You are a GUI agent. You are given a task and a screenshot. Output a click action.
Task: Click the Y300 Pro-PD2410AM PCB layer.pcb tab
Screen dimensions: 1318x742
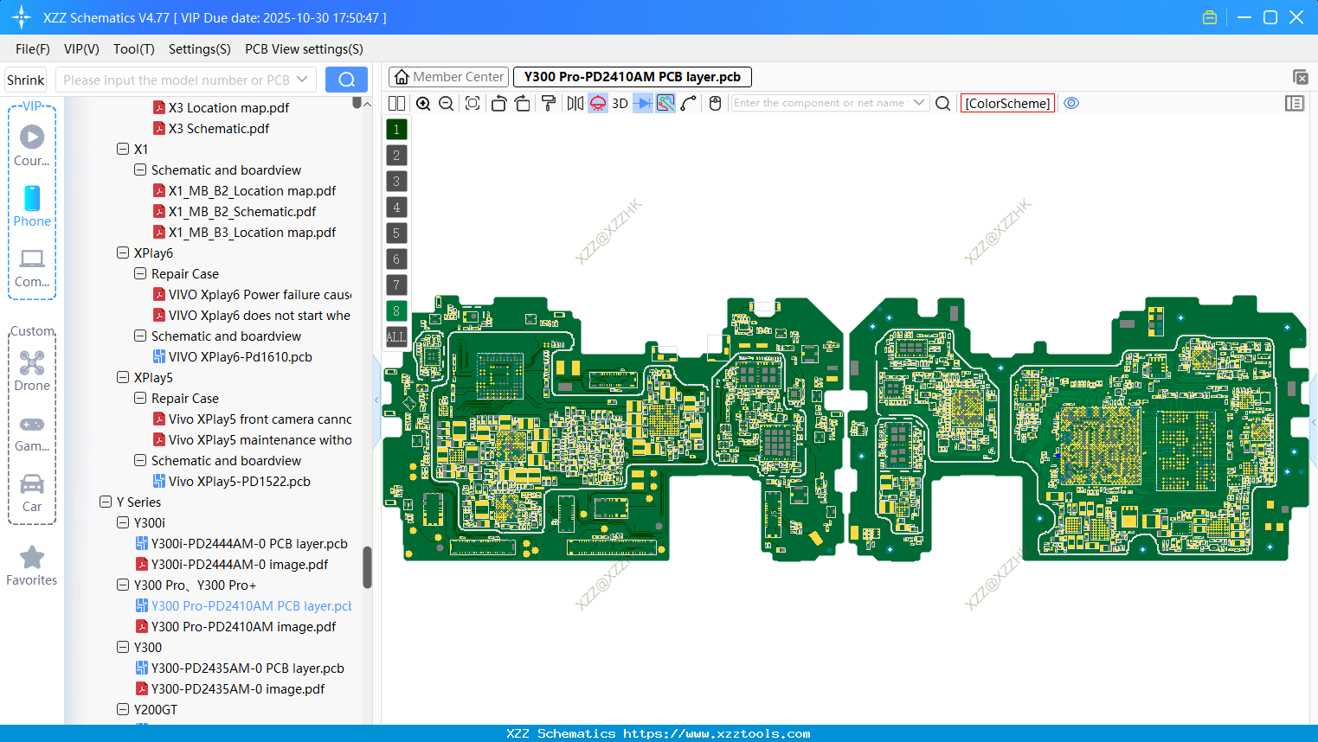point(632,76)
